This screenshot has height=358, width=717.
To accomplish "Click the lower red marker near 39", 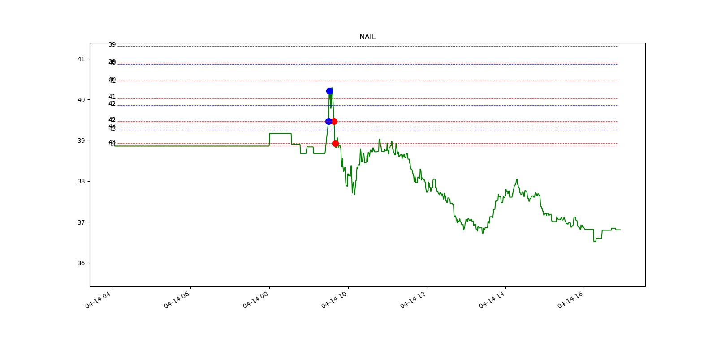I will point(335,143).
